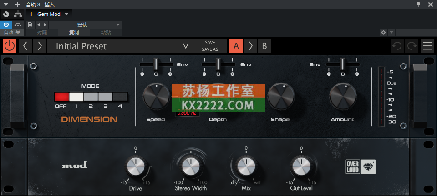Click the Speed Env slider handle

(x=156, y=64)
